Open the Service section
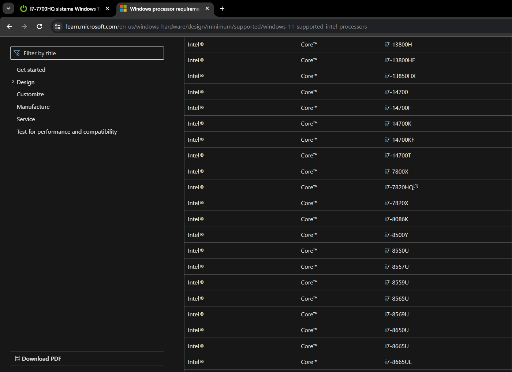The image size is (512, 372). pos(26,119)
